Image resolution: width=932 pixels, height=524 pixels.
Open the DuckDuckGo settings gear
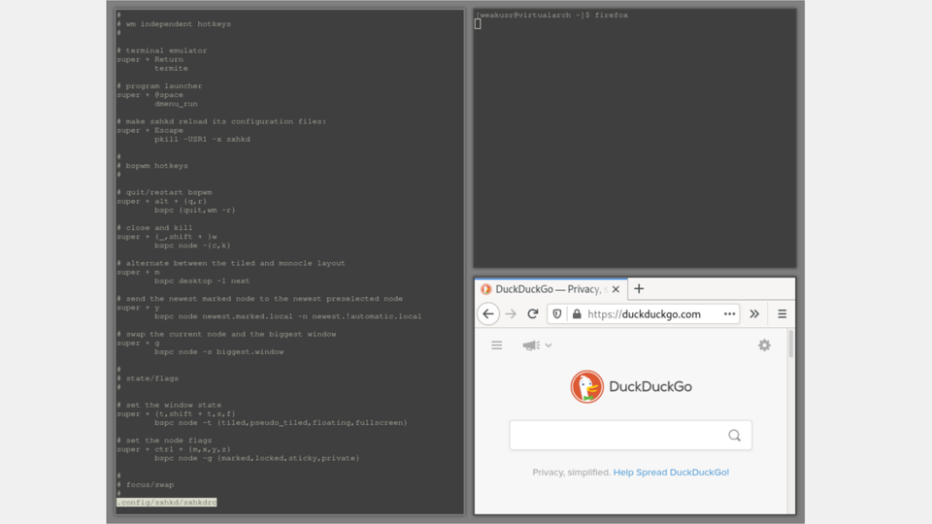point(764,345)
